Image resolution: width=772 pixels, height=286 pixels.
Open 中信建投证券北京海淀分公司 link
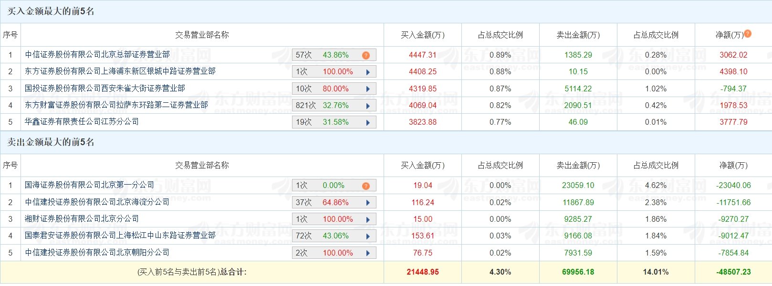coord(97,202)
